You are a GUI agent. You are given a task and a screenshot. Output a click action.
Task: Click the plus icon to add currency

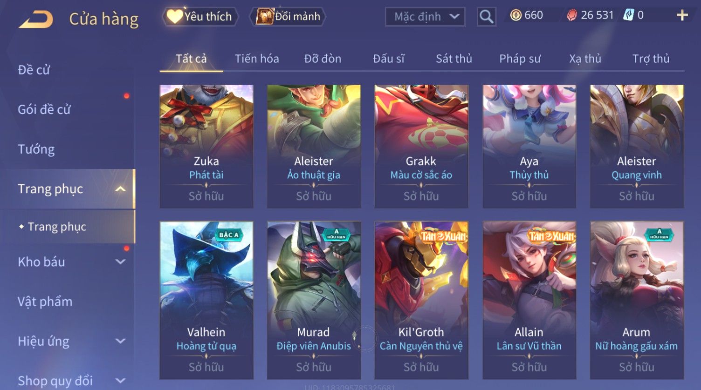(x=682, y=16)
